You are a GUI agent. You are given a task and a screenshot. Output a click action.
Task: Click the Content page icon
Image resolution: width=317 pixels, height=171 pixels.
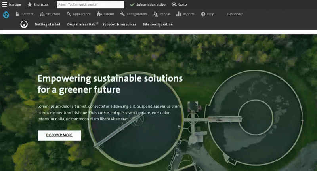17,14
